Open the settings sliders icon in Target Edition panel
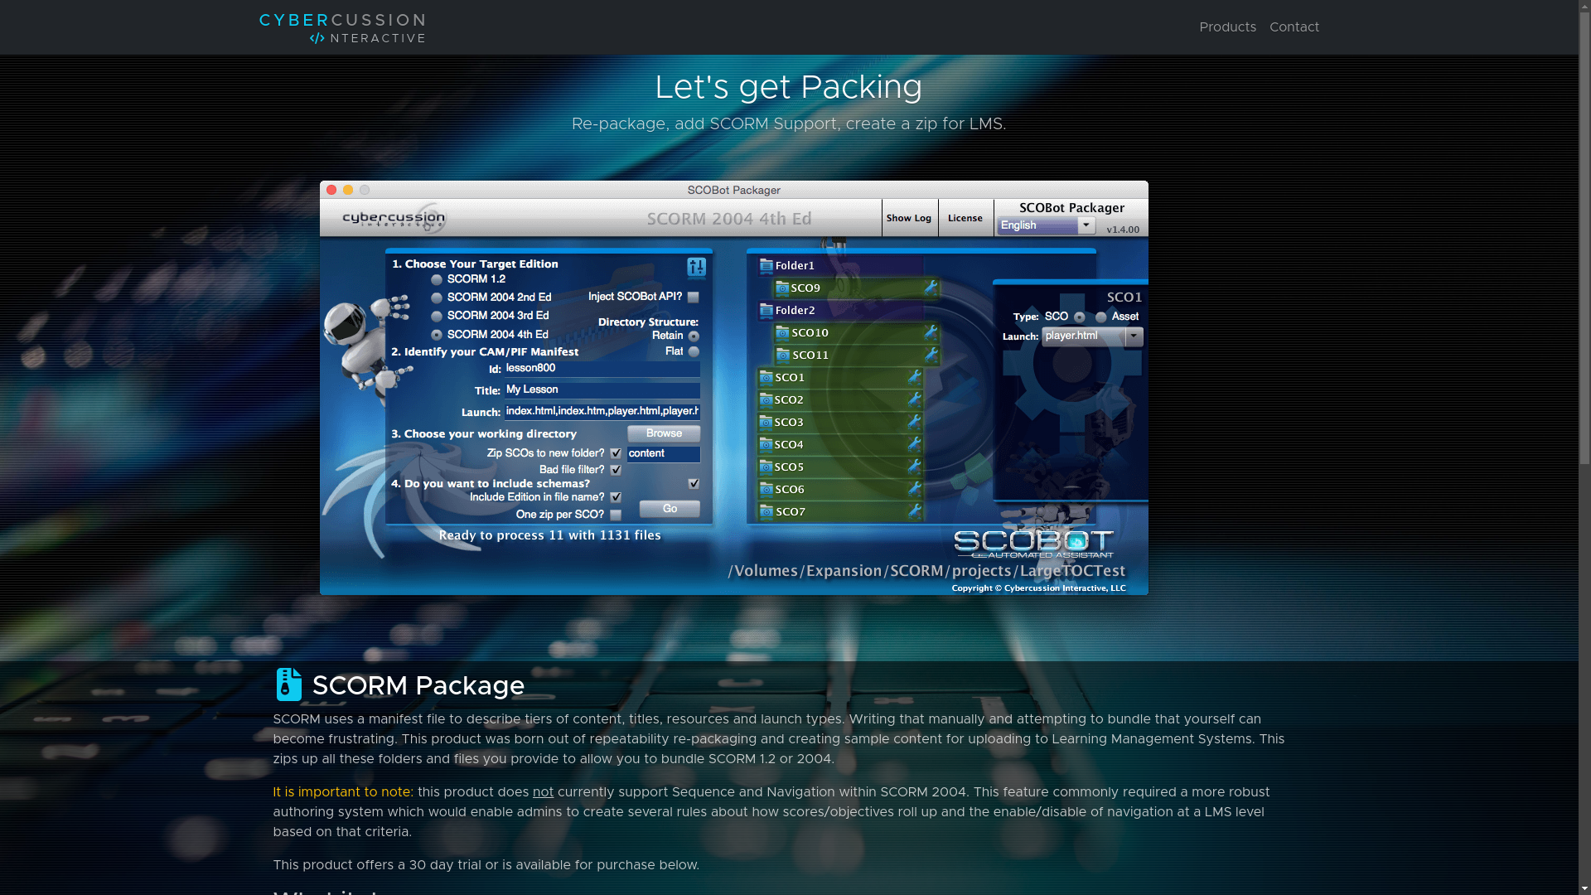Image resolution: width=1591 pixels, height=895 pixels. [696, 267]
